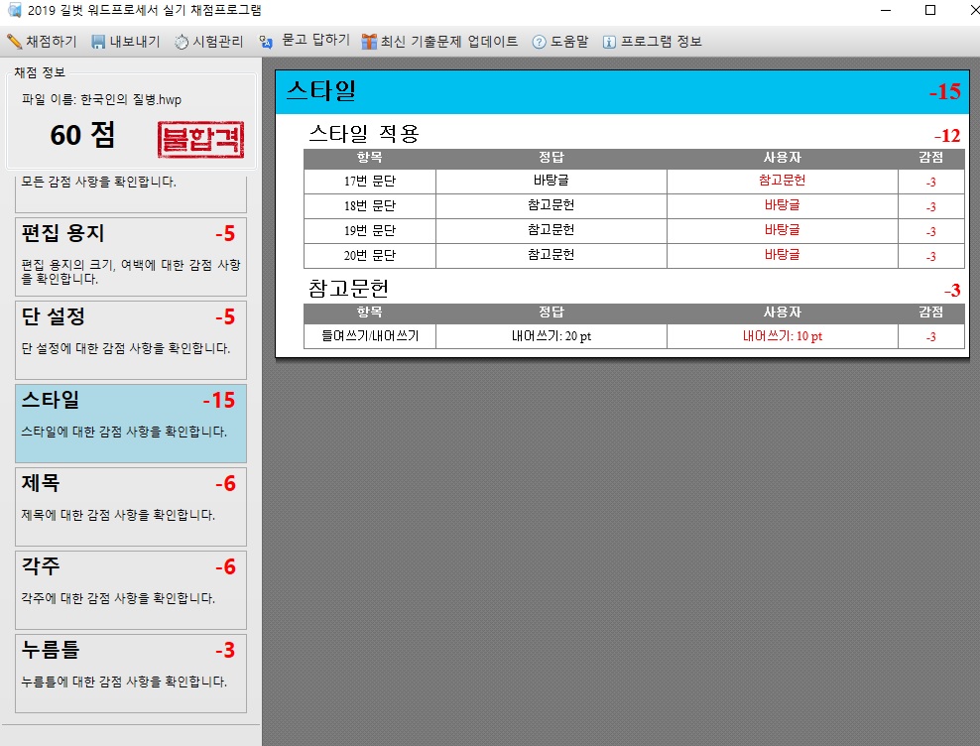Click the info icon for 프로그램 정보
The image size is (980, 746).
point(609,42)
